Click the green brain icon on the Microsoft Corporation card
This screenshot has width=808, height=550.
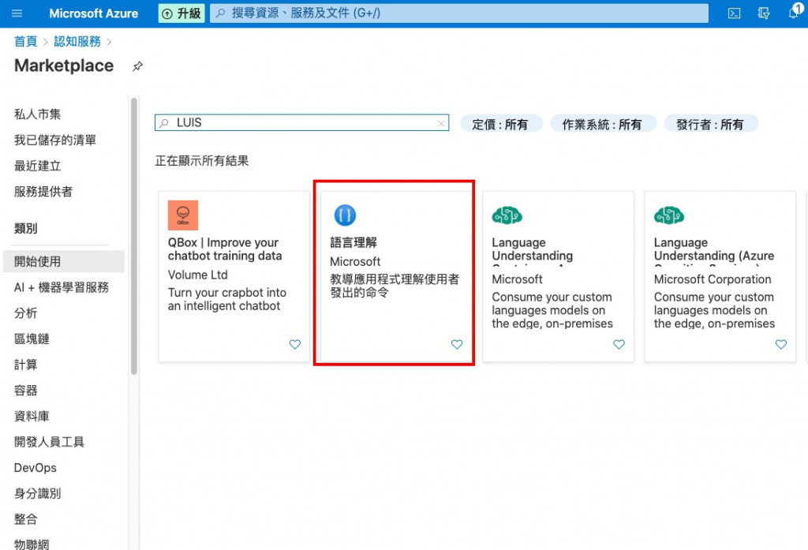click(x=669, y=215)
